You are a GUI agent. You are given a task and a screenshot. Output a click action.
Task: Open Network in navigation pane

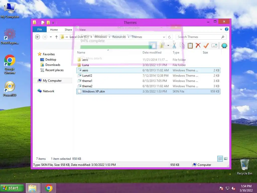click(x=48, y=91)
